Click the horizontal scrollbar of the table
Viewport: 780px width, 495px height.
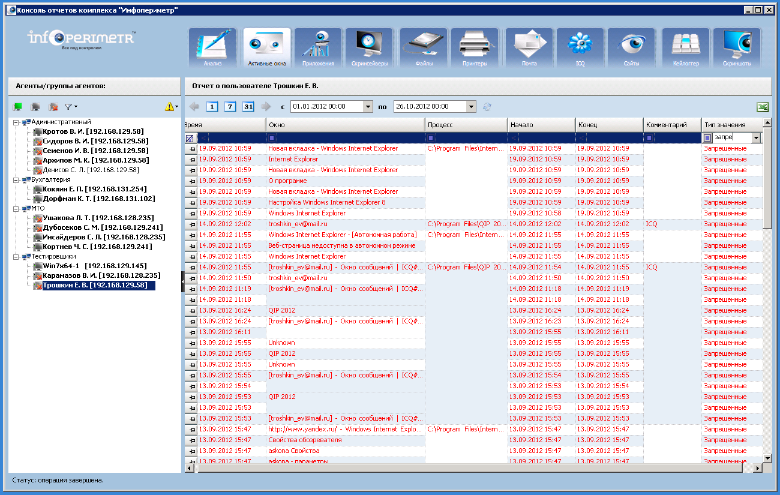468,467
